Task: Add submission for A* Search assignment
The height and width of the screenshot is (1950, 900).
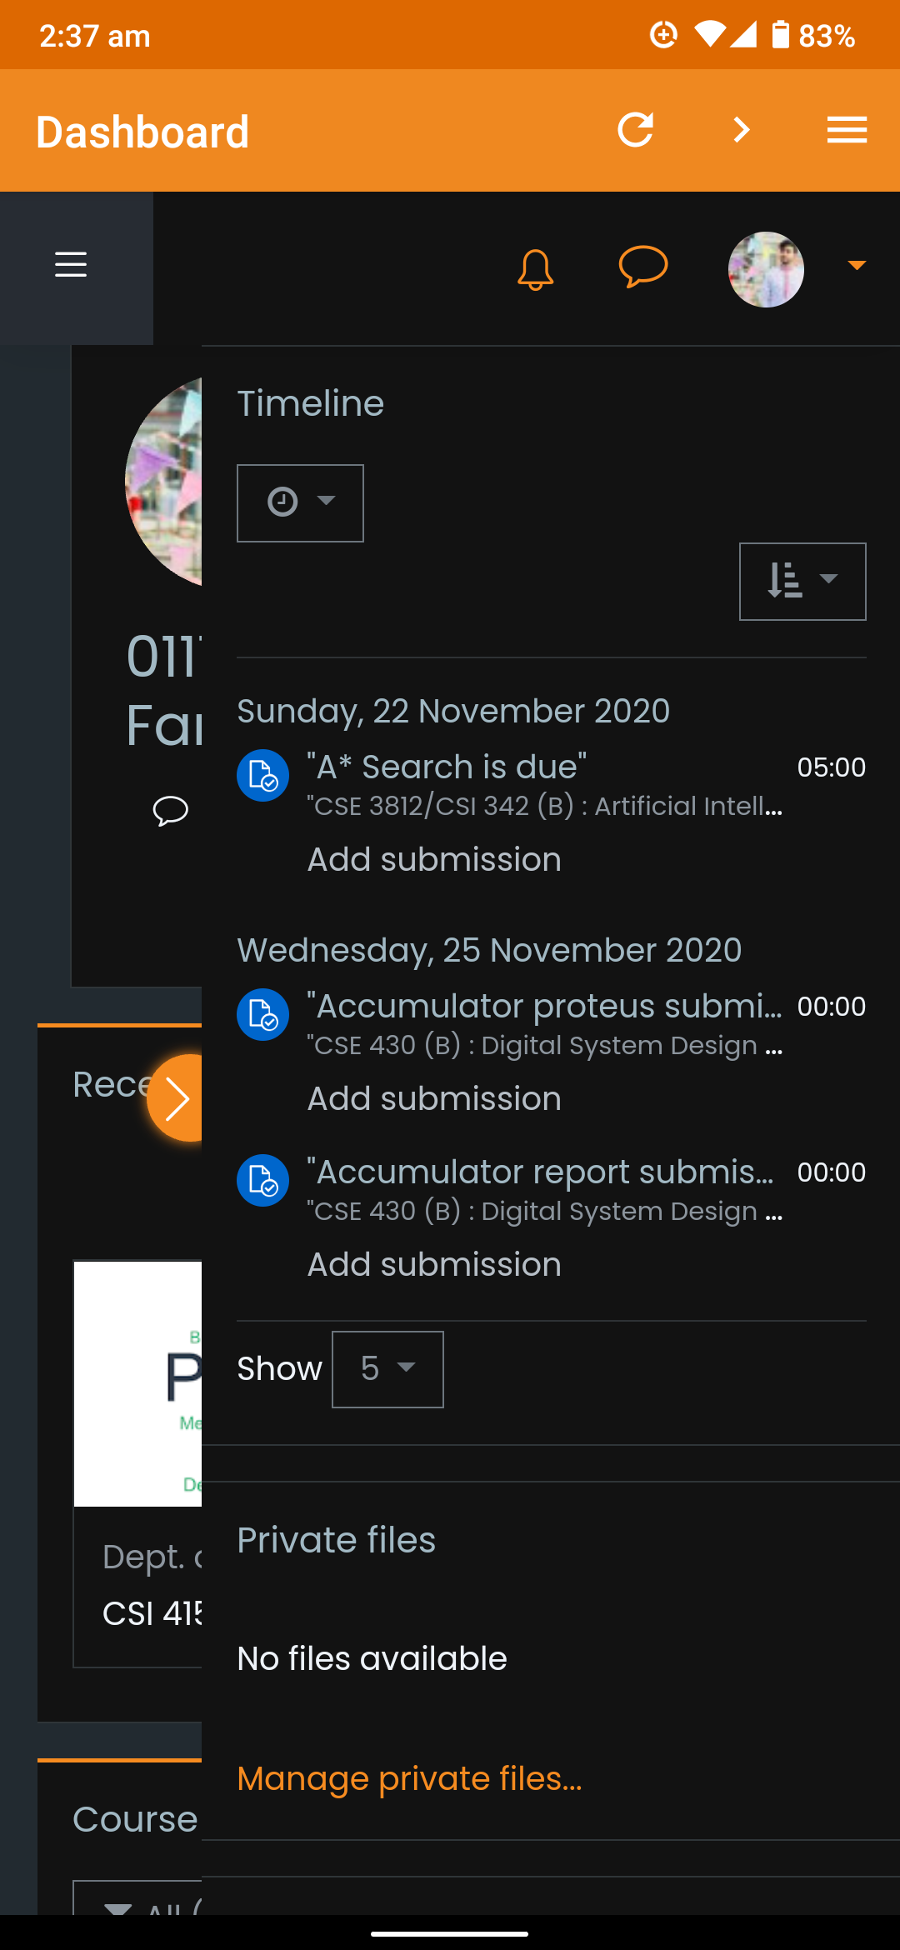Action: pos(434,859)
